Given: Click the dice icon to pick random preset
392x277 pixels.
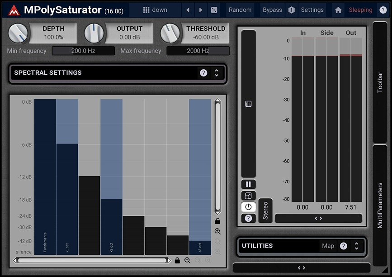Looking at the screenshot, I should click(x=214, y=10).
